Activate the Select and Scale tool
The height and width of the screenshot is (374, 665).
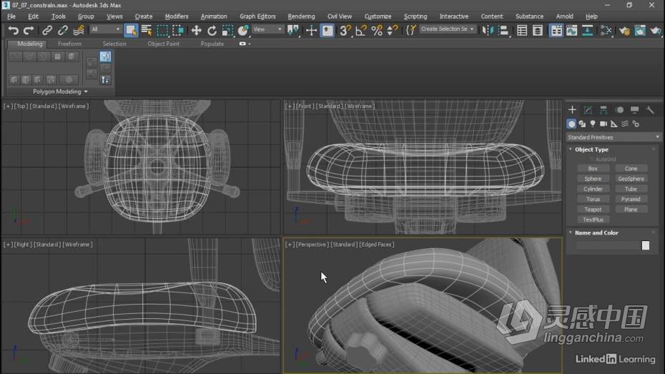[227, 30]
